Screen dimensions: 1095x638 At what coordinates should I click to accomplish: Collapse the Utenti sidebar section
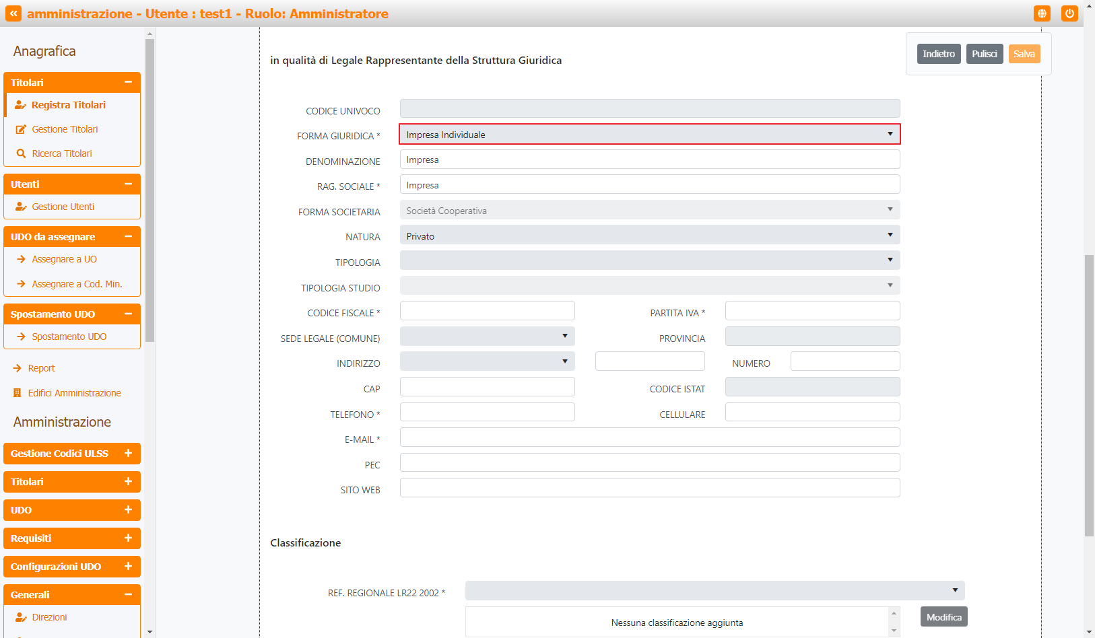(128, 184)
